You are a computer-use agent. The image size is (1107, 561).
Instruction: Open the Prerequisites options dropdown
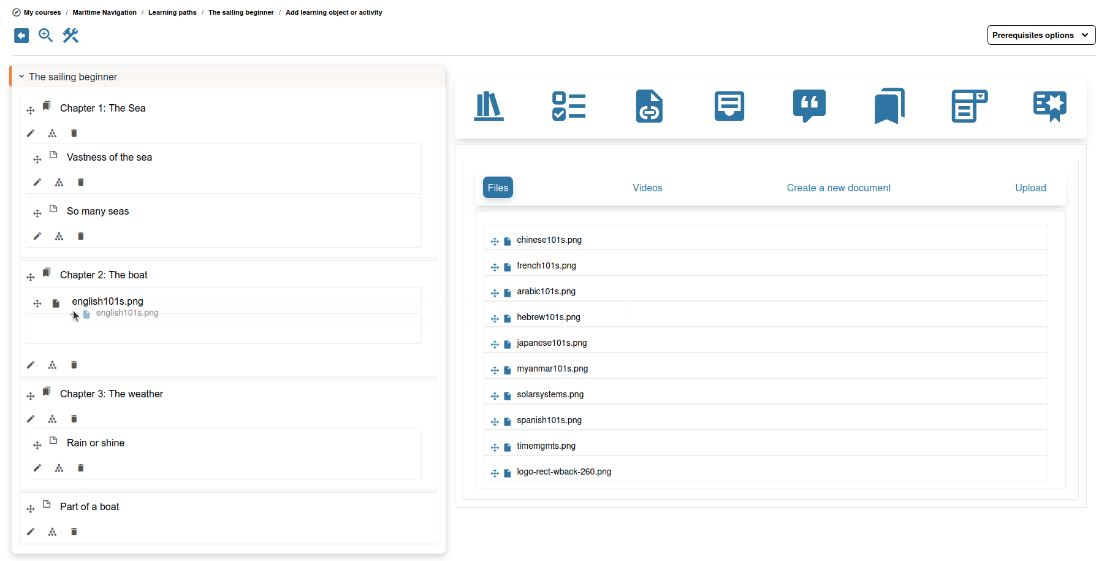pos(1041,35)
